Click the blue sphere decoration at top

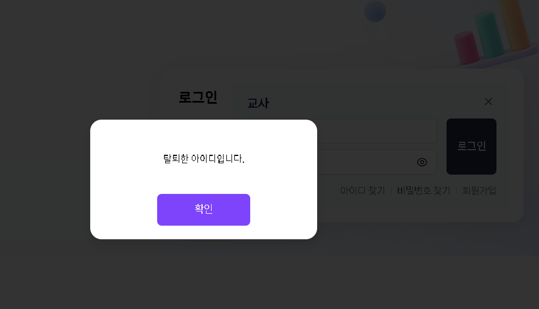point(375,11)
